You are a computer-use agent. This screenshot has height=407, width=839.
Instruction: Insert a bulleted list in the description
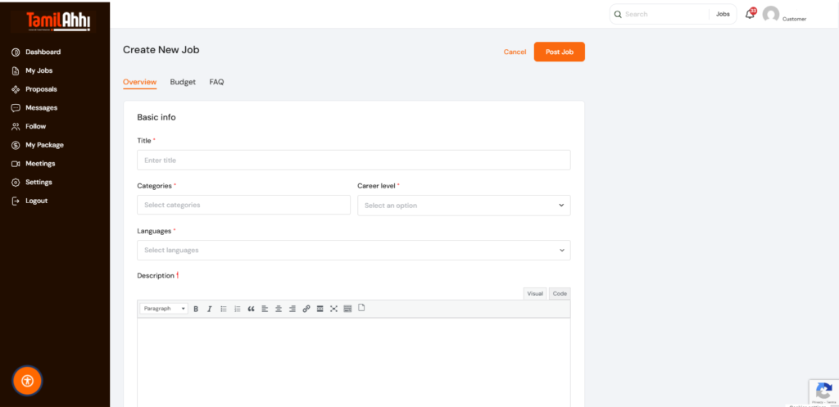point(224,309)
